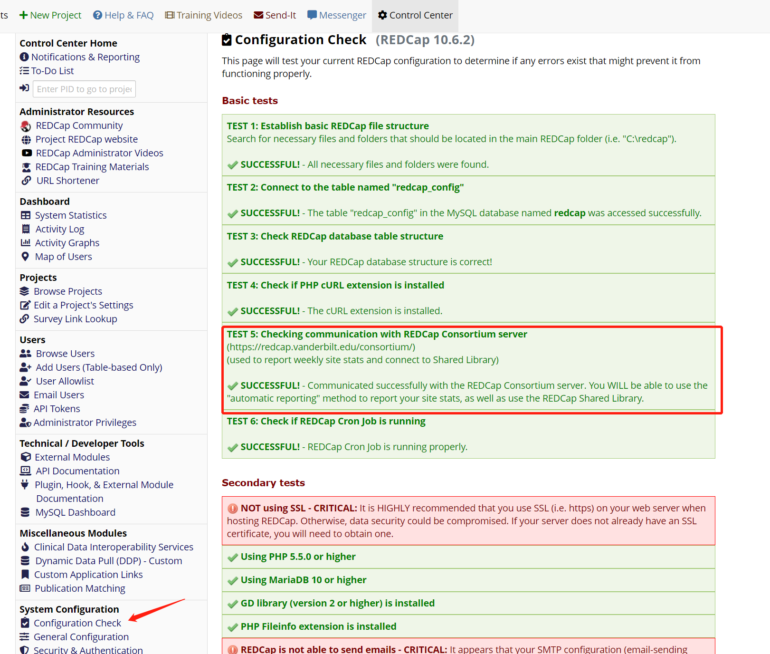Click the 'TEST 3: Check REDCap database table structure' heading
This screenshot has width=770, height=654.
335,236
